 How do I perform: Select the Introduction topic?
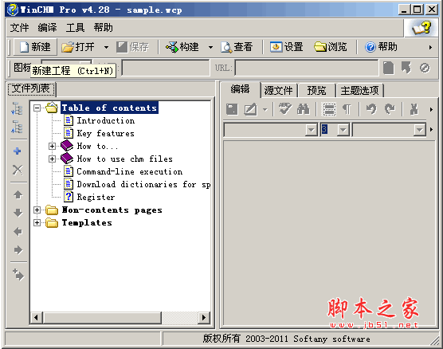click(x=106, y=120)
